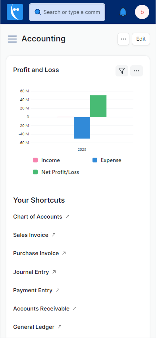Click the blue Expense bar
This screenshot has width=156, height=338.
click(82, 128)
